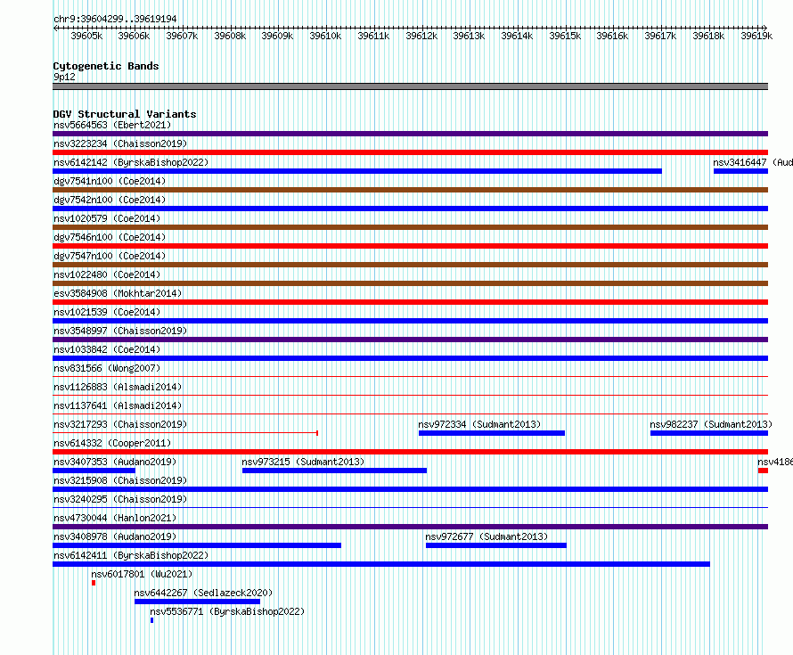793x655 pixels.
Task: Click the blue bar under nsv972334
Action: point(492,433)
